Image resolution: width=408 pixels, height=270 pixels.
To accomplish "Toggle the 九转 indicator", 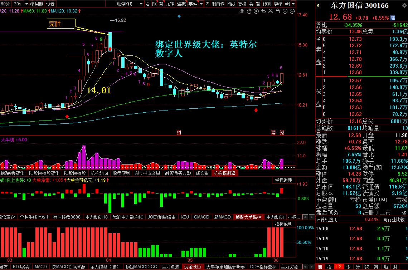I will [x=170, y=4].
